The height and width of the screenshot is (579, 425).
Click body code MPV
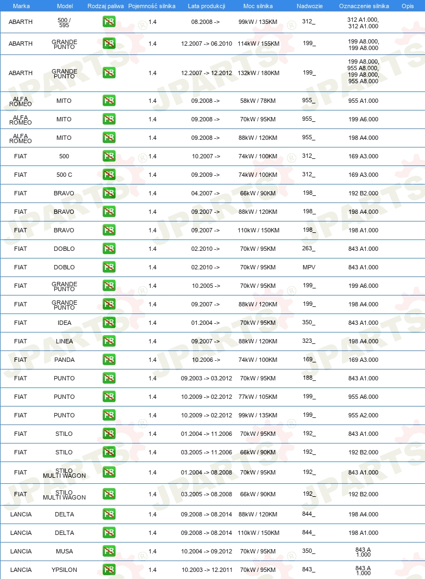click(309, 267)
